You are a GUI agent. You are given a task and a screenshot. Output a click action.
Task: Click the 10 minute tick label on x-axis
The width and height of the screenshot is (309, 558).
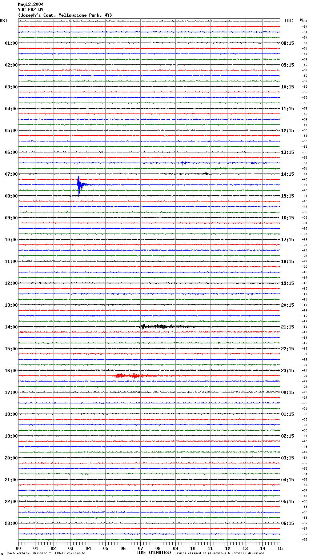point(193,548)
